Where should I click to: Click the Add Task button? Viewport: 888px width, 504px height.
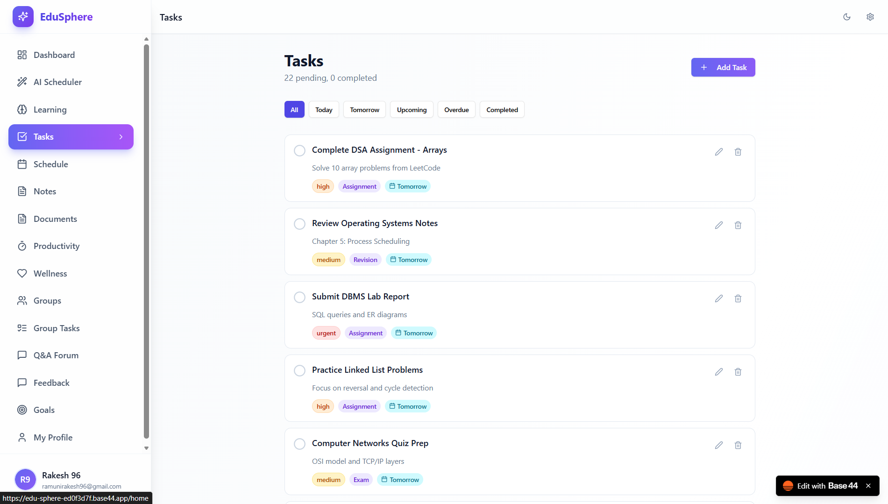(723, 67)
